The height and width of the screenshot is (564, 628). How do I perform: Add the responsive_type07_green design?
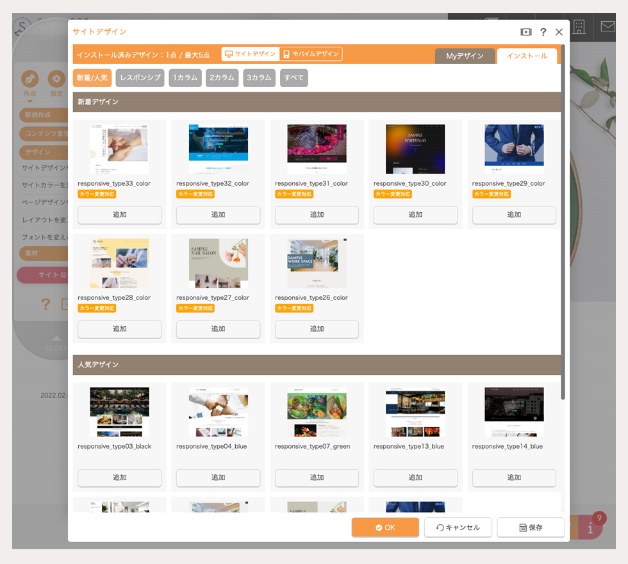317,477
